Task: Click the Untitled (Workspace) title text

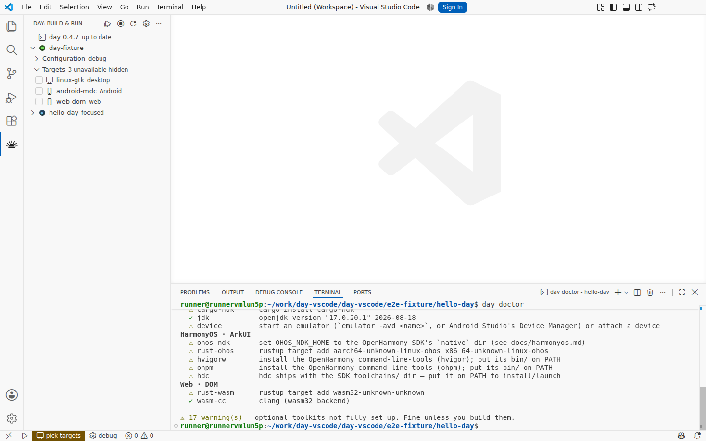Action: click(x=353, y=7)
